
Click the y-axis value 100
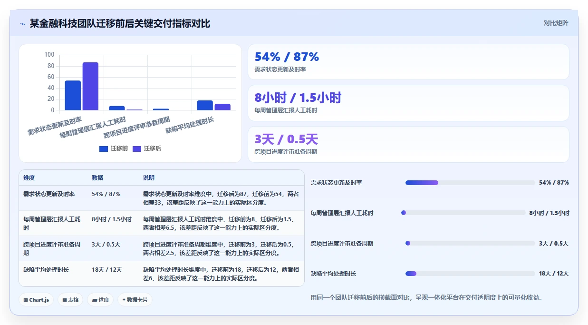point(49,55)
